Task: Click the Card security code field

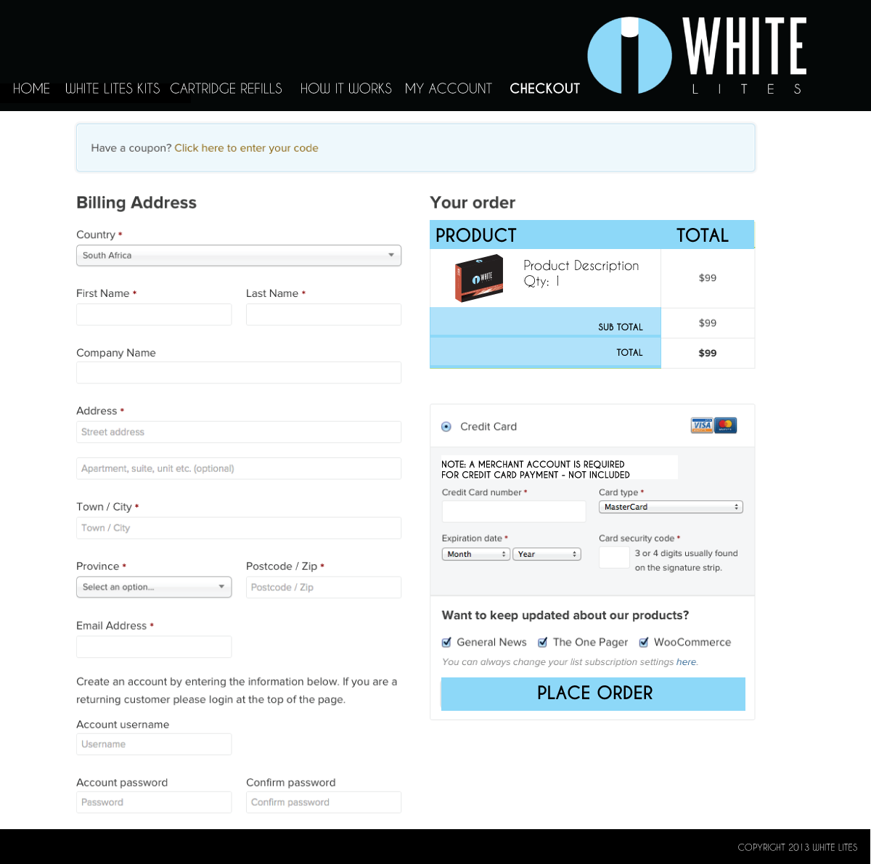Action: coord(614,557)
